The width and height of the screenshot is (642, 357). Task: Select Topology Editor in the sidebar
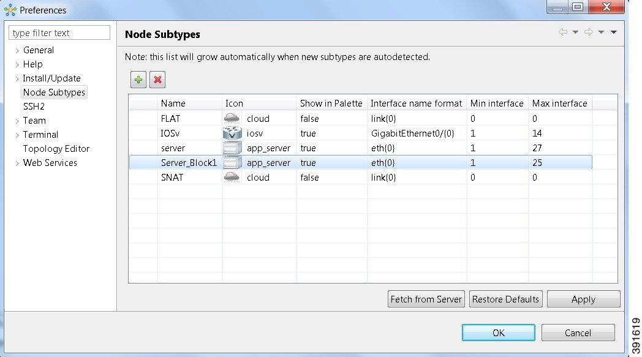pyautogui.click(x=56, y=148)
